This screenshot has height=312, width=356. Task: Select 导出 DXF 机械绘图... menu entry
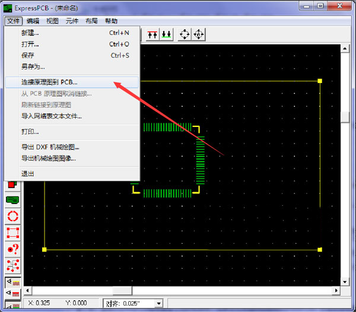point(72,147)
